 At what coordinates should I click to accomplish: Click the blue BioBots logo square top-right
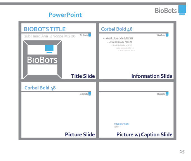point(182,10)
